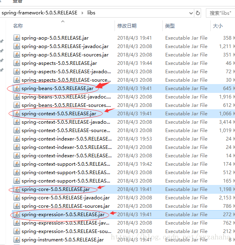The width and height of the screenshot is (235, 245).
Task: Click the jar icon of spring-beans-5.0.5.RELEASE.jar
Action: (17, 88)
